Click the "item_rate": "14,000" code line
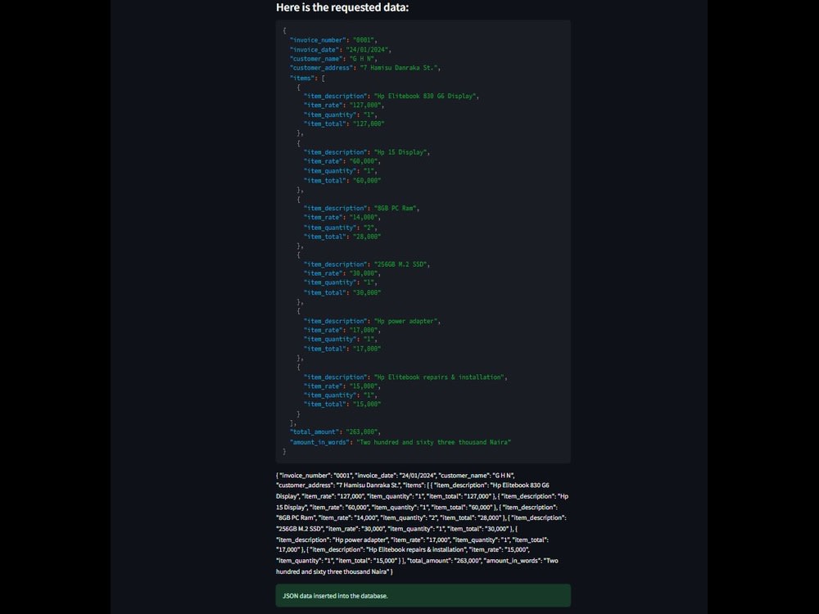Screen dimensions: 819x614 point(342,217)
